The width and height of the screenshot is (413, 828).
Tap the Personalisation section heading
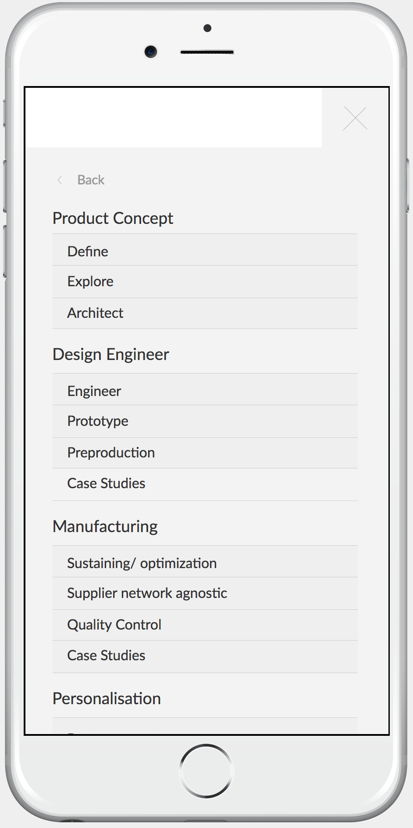point(107,698)
